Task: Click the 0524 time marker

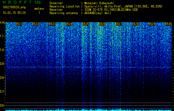Action: click(x=69, y=24)
